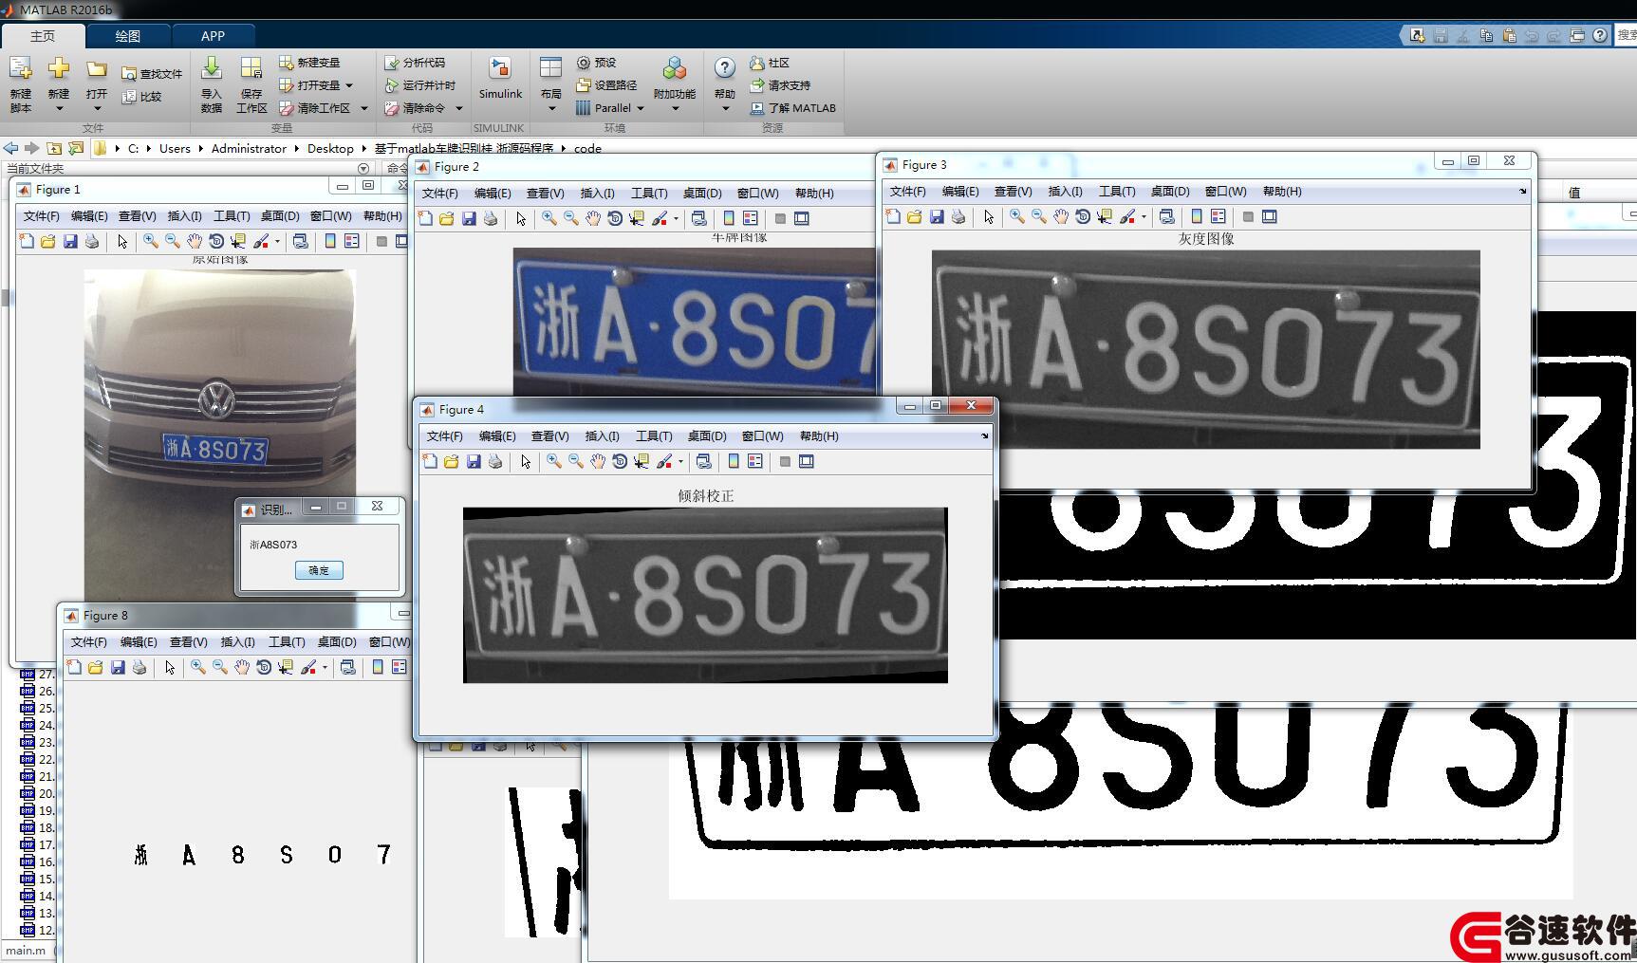Click the New Script icon in the ribbon
The width and height of the screenshot is (1637, 963).
click(x=20, y=69)
